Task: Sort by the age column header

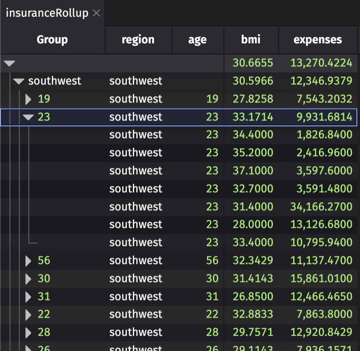Action: click(x=197, y=39)
